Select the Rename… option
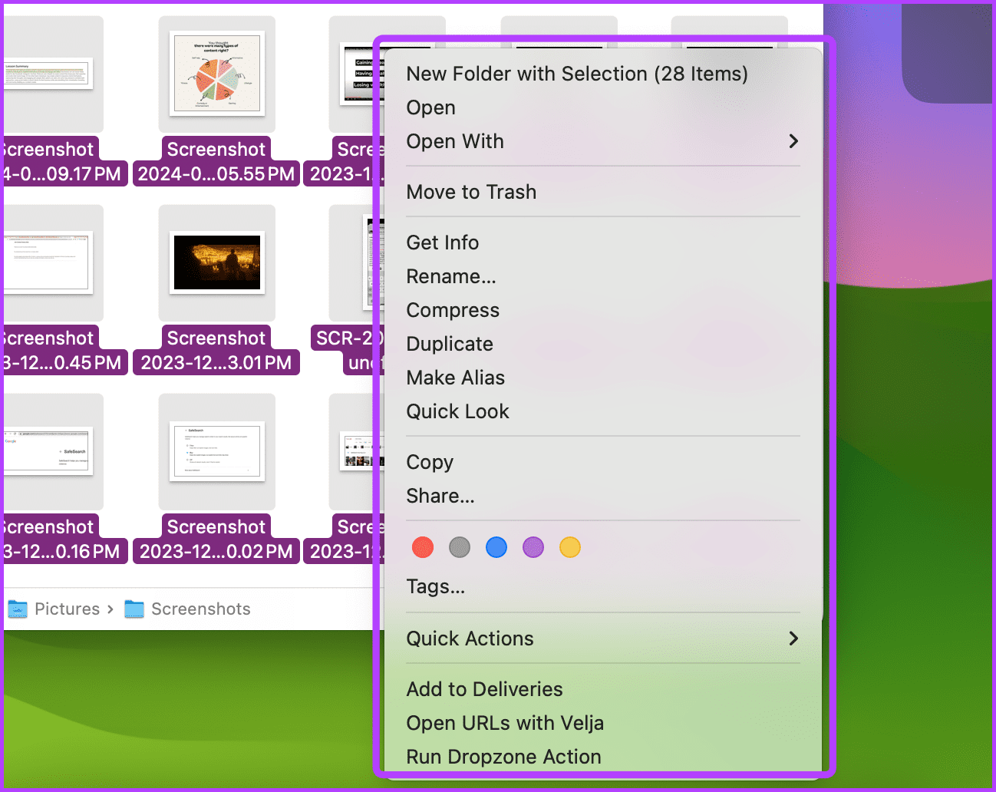 [451, 276]
